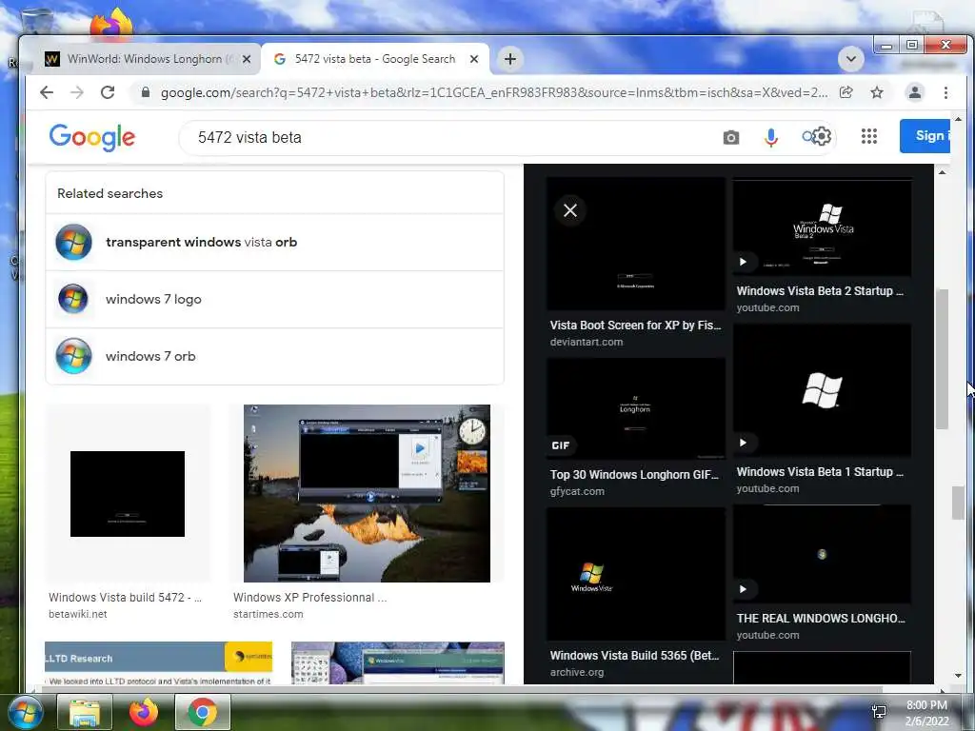Close the image preview panel with X
Screen dimensions: 975x731
pyautogui.click(x=570, y=210)
